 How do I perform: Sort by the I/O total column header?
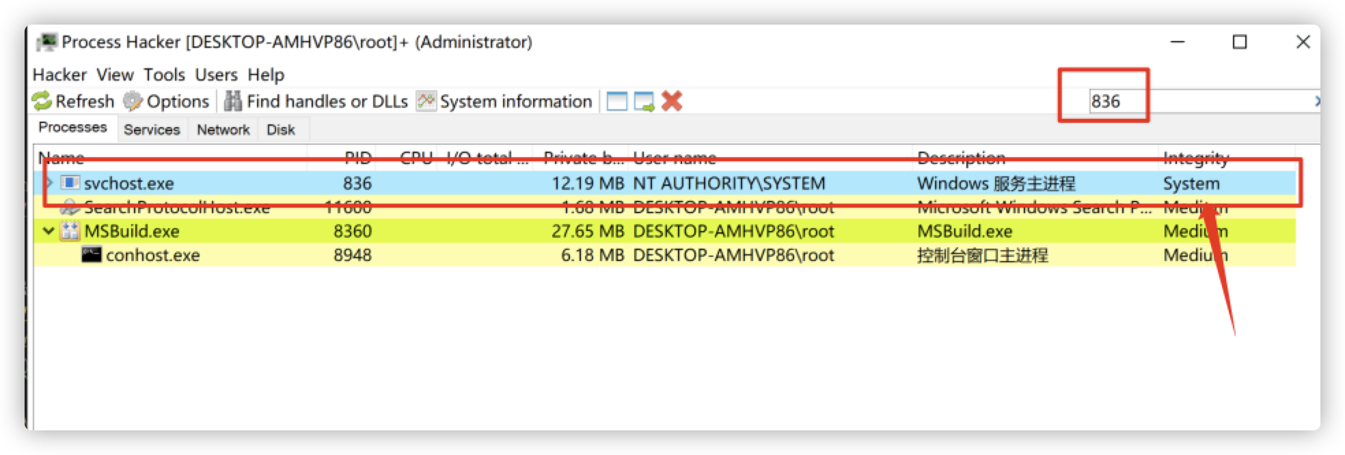tap(486, 158)
